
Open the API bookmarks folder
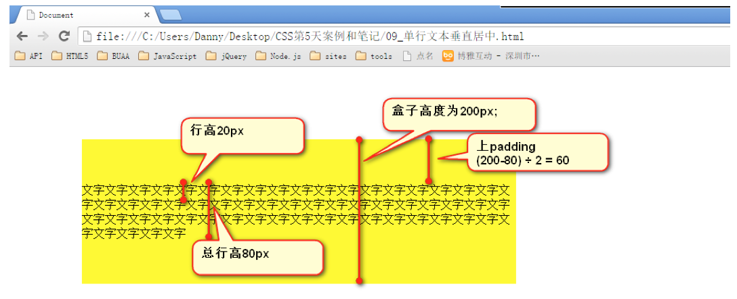pos(28,56)
